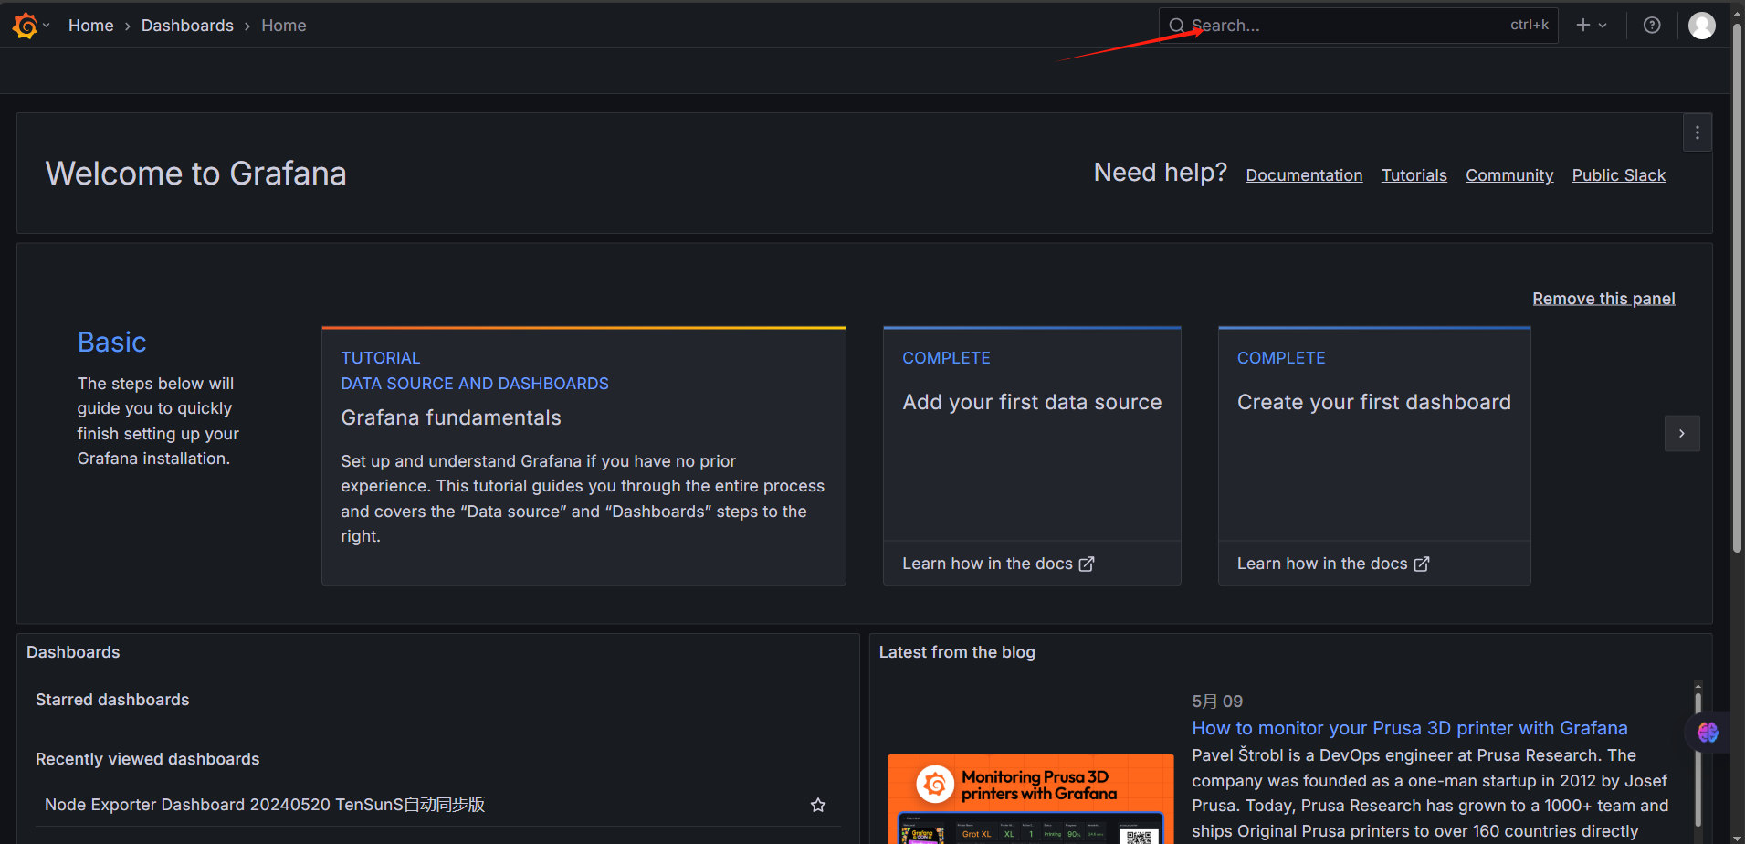Click the Latest from the blog title
The image size is (1745, 844).
pyautogui.click(x=957, y=652)
